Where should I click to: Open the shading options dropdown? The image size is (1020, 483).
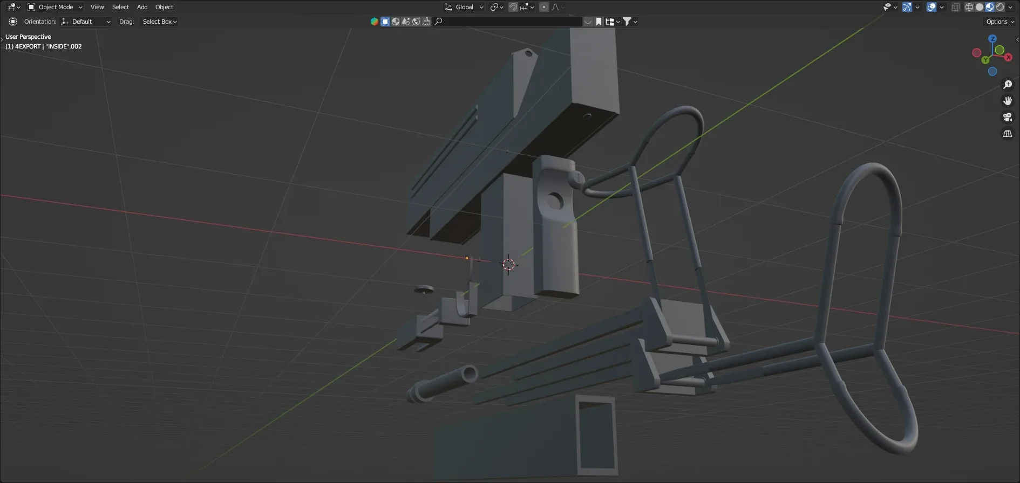1010,7
